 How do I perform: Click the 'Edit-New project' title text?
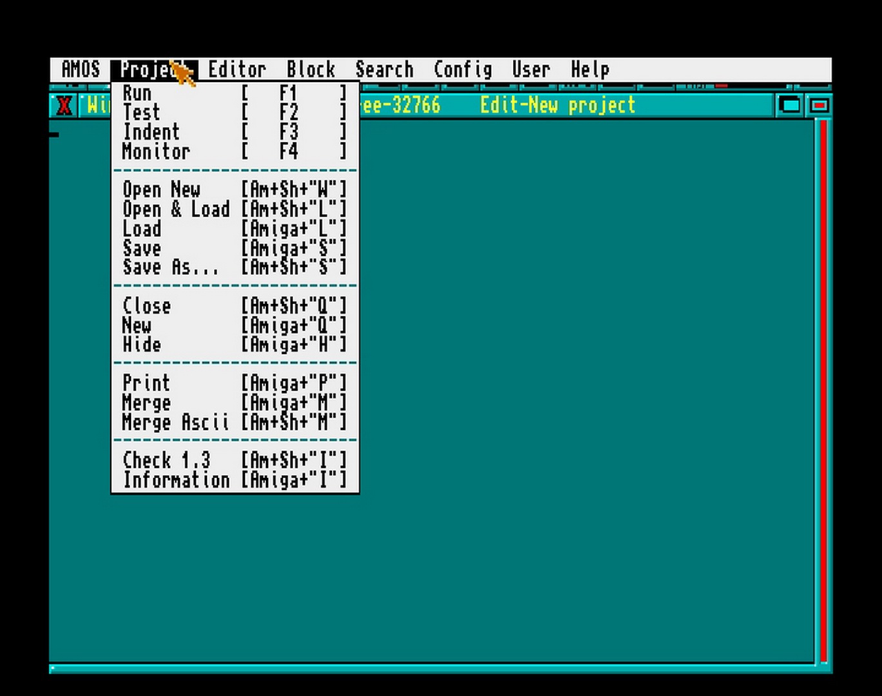pyautogui.click(x=557, y=104)
